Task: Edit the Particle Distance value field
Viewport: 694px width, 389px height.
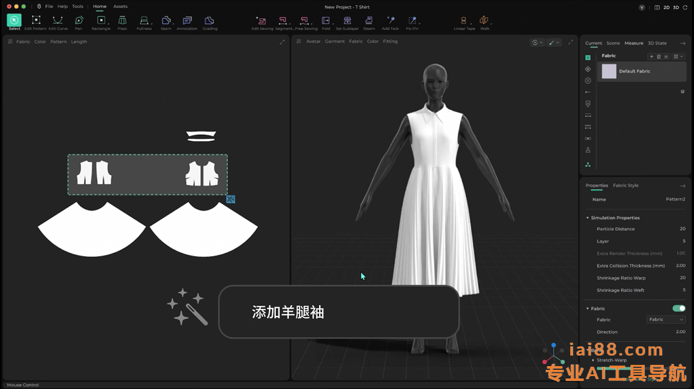Action: (682, 229)
